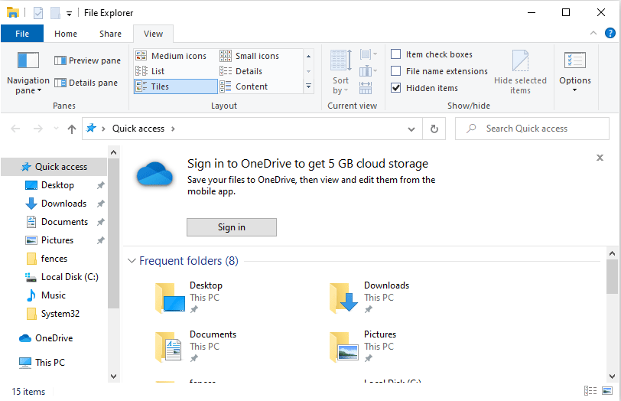Open Local Disk (C:) in the sidebar
This screenshot has width=621, height=401.
click(x=62, y=277)
